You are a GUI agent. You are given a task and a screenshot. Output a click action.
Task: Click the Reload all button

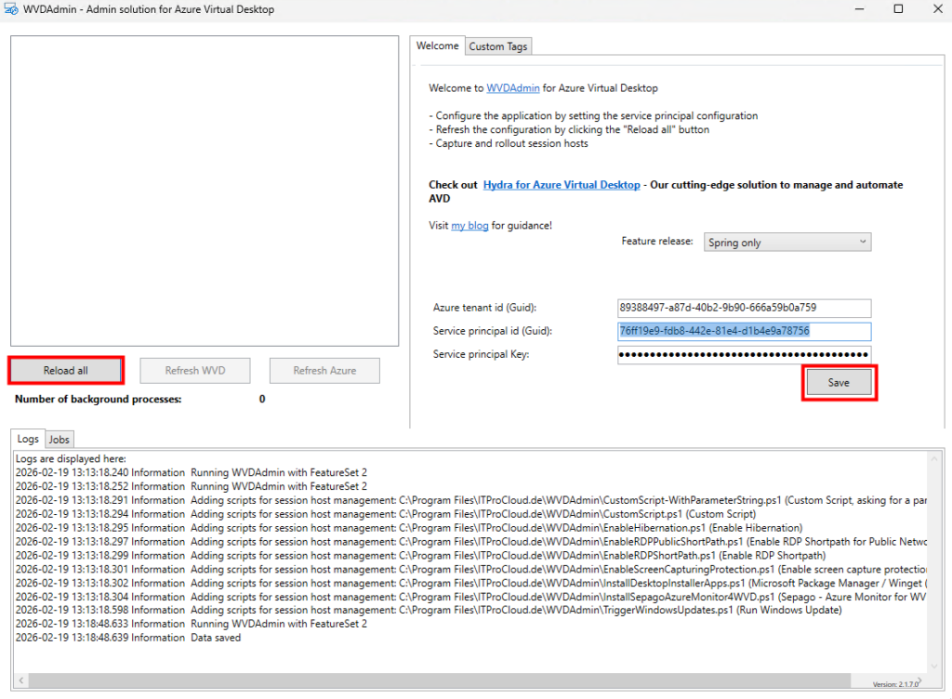point(66,370)
